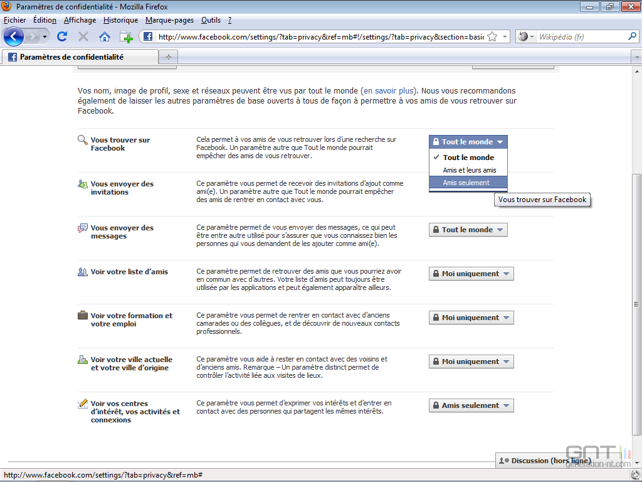This screenshot has width=642, height=482.
Task: Click the Voir votre liste d'amis heading
Action: pos(129,272)
